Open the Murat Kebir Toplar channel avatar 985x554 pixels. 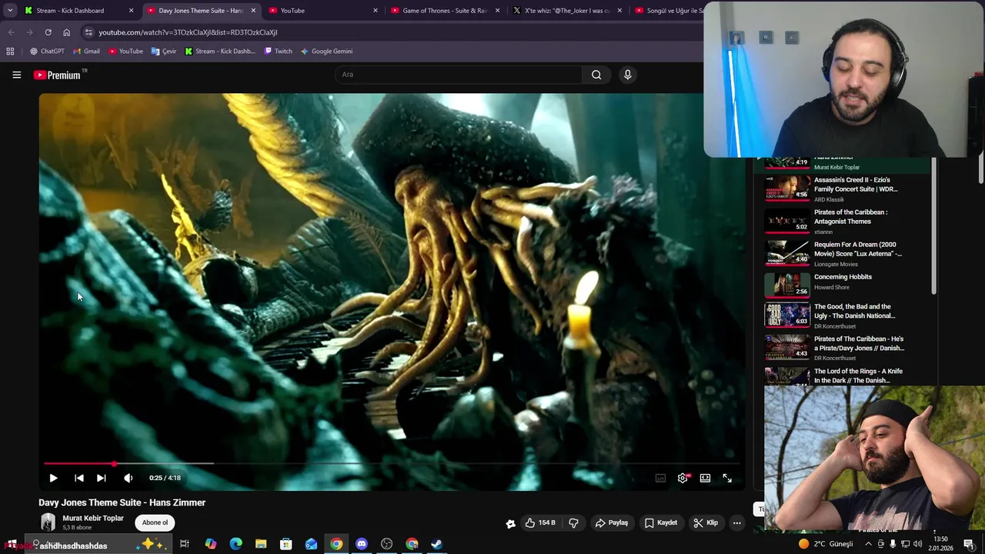click(x=48, y=522)
